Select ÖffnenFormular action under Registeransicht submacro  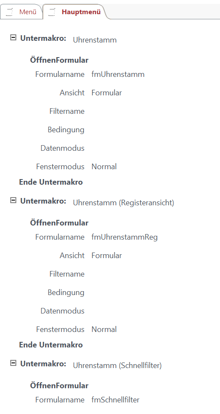click(59, 223)
